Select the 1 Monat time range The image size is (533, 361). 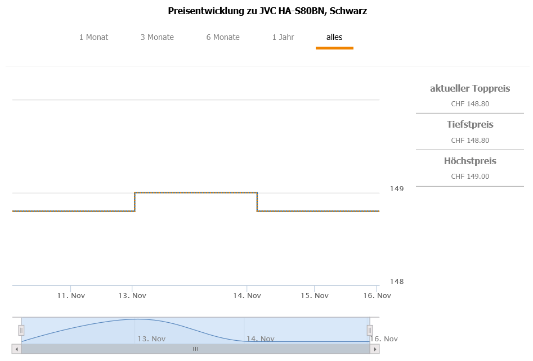[93, 37]
